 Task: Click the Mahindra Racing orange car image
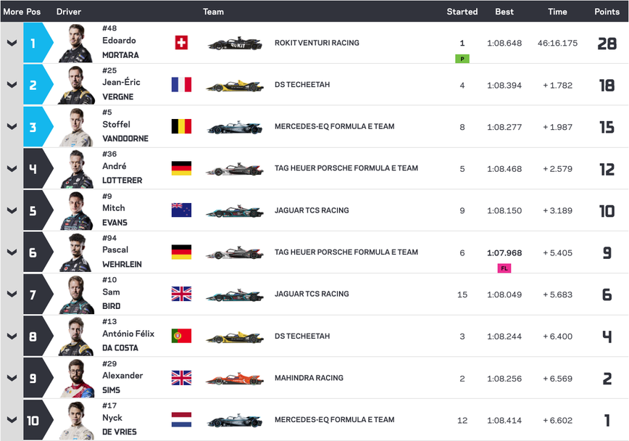[234, 379]
